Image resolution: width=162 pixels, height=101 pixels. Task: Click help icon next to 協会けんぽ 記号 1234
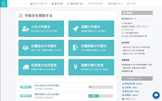pos(144,54)
